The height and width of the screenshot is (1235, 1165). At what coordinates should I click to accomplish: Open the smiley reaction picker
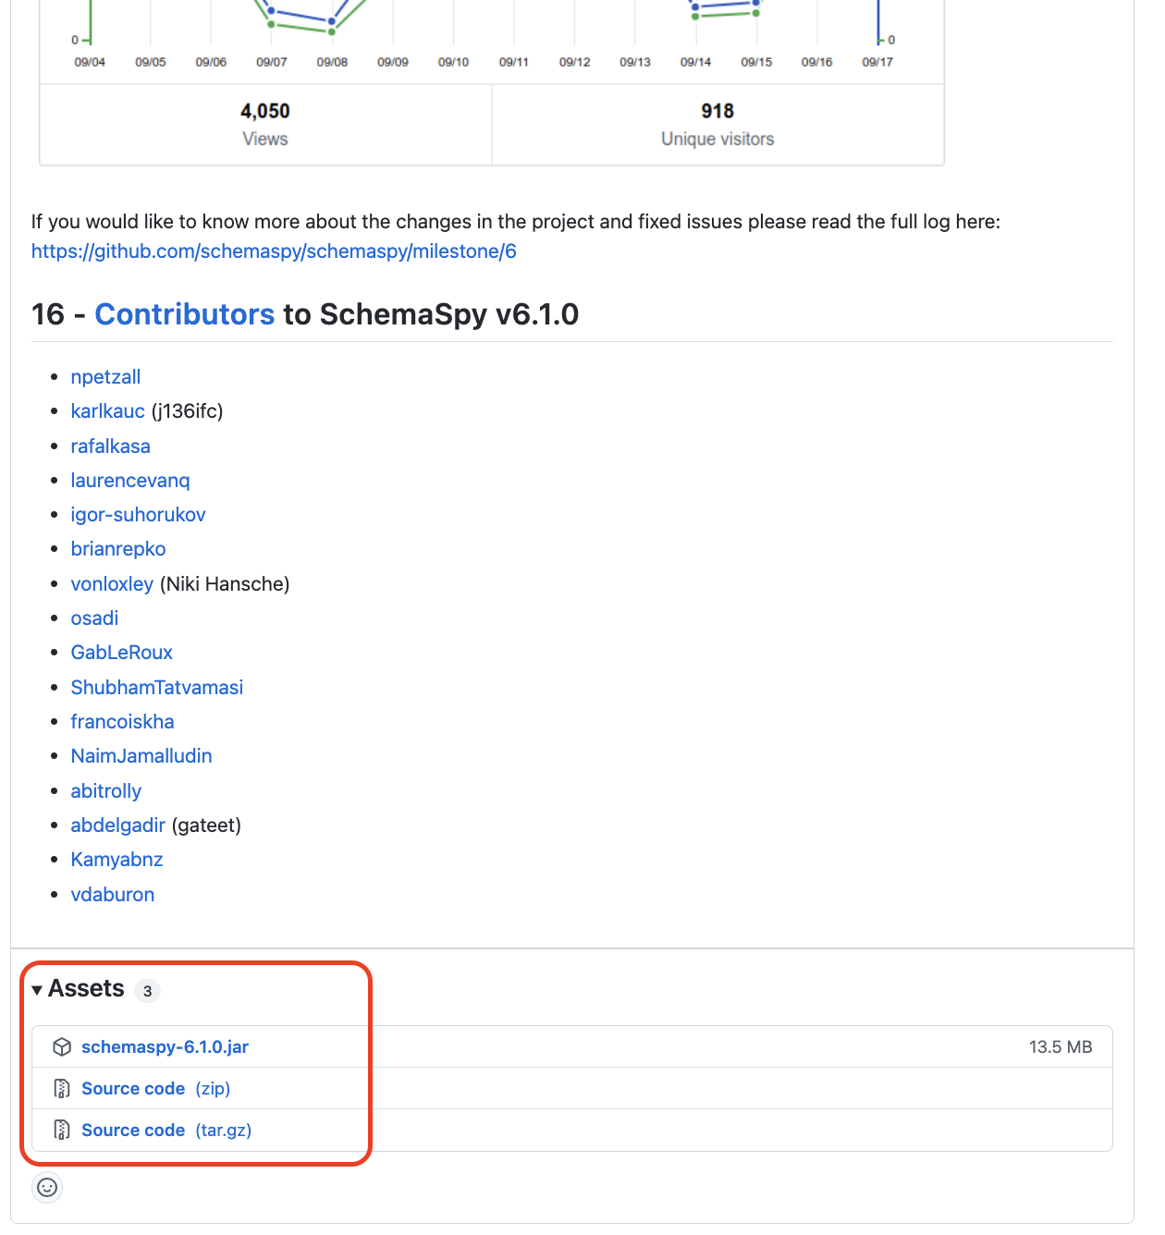[46, 1188]
